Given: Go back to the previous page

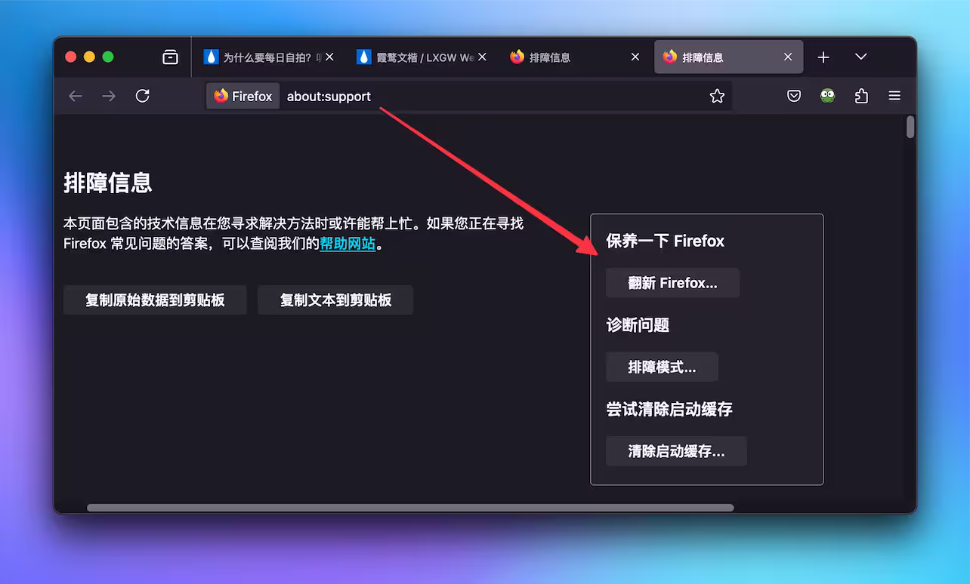Looking at the screenshot, I should coord(76,96).
